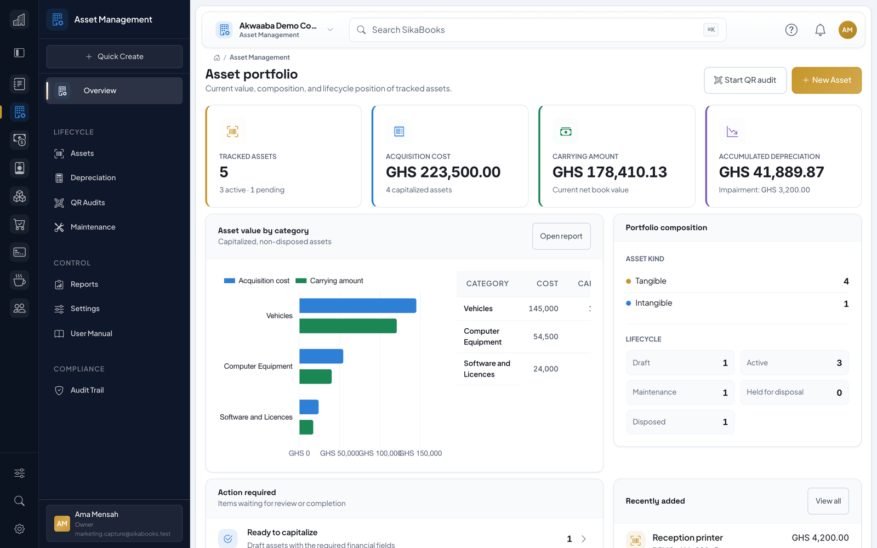Click the Asset Management breadcrumb link
The image size is (877, 548).
pos(260,58)
